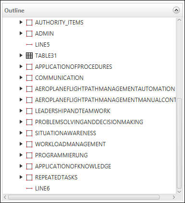
Task: Click the Outline panel title
Action: click(14, 11)
